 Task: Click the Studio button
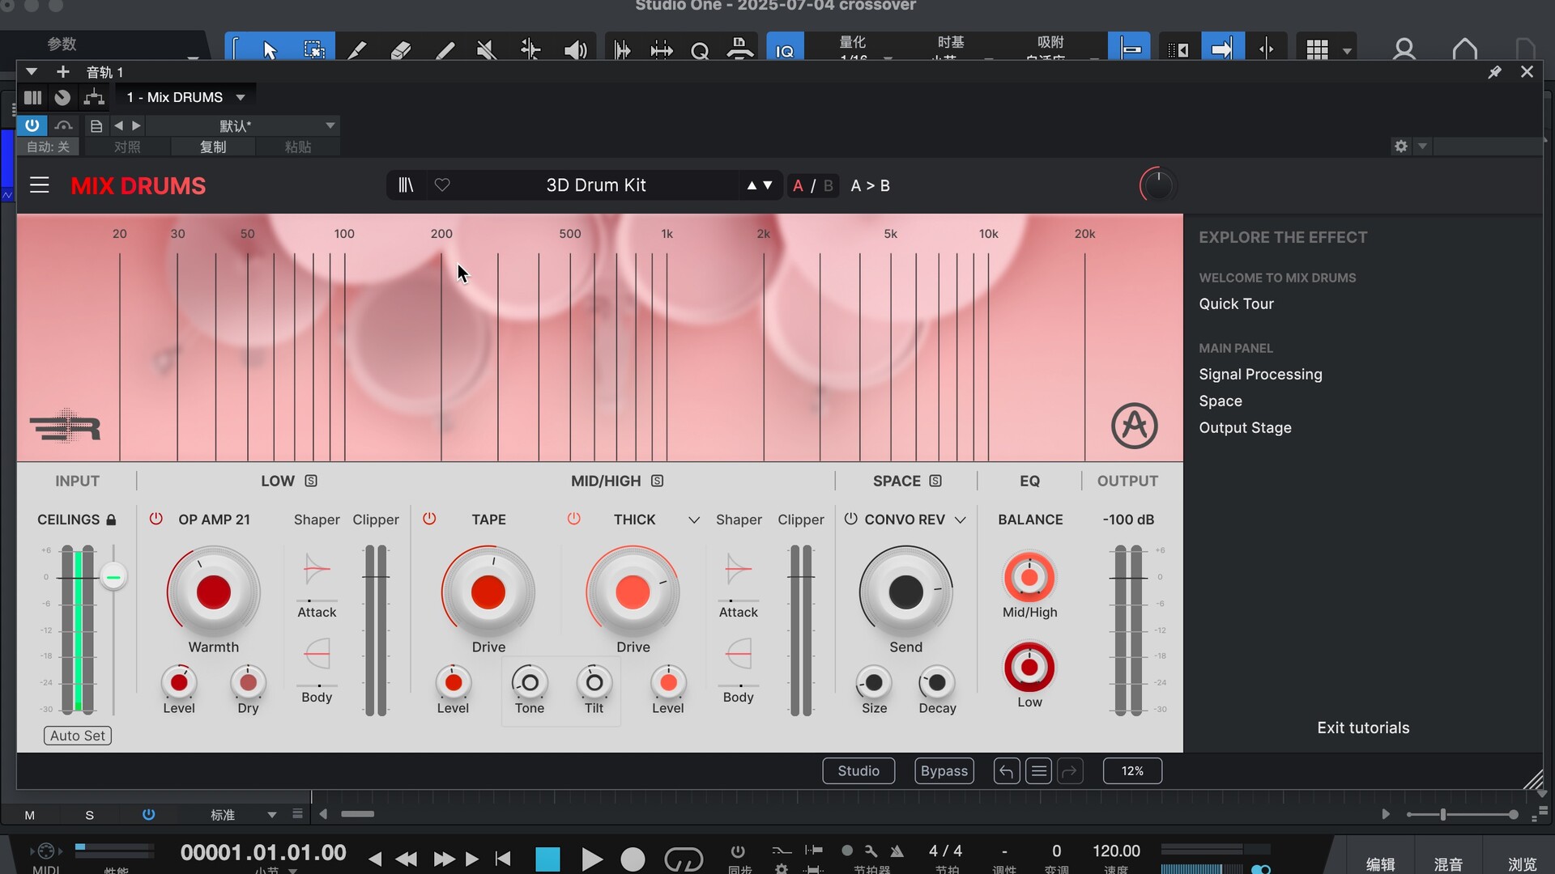click(x=858, y=771)
